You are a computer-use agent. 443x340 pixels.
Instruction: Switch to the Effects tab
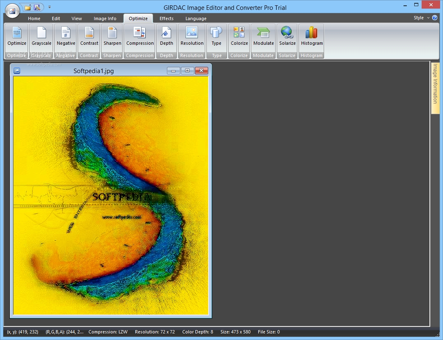point(167,18)
